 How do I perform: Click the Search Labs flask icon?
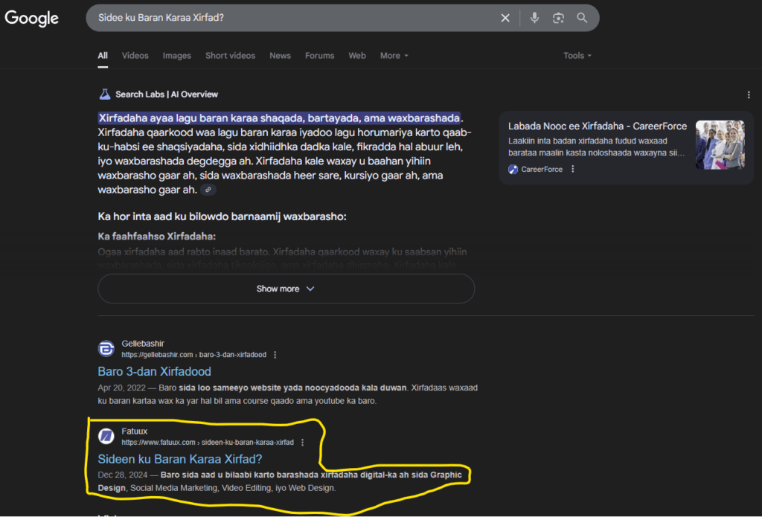pyautogui.click(x=104, y=94)
